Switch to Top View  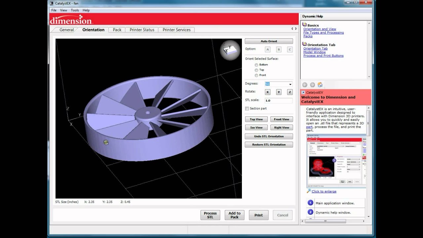pos(256,119)
